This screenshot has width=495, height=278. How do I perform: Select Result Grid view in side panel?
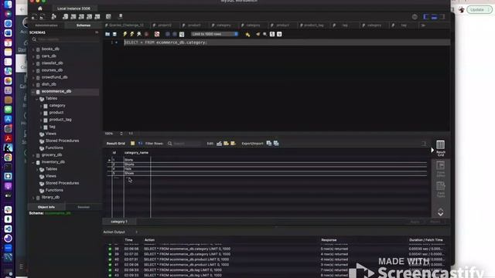441,148
